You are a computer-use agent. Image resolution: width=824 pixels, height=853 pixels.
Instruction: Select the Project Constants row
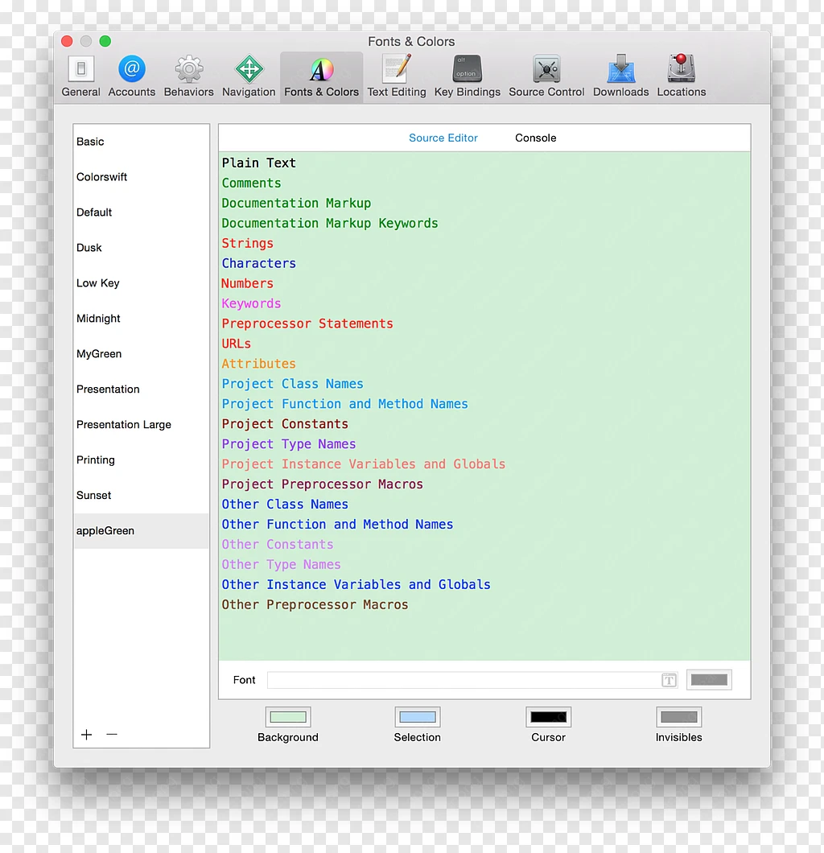tap(484, 424)
